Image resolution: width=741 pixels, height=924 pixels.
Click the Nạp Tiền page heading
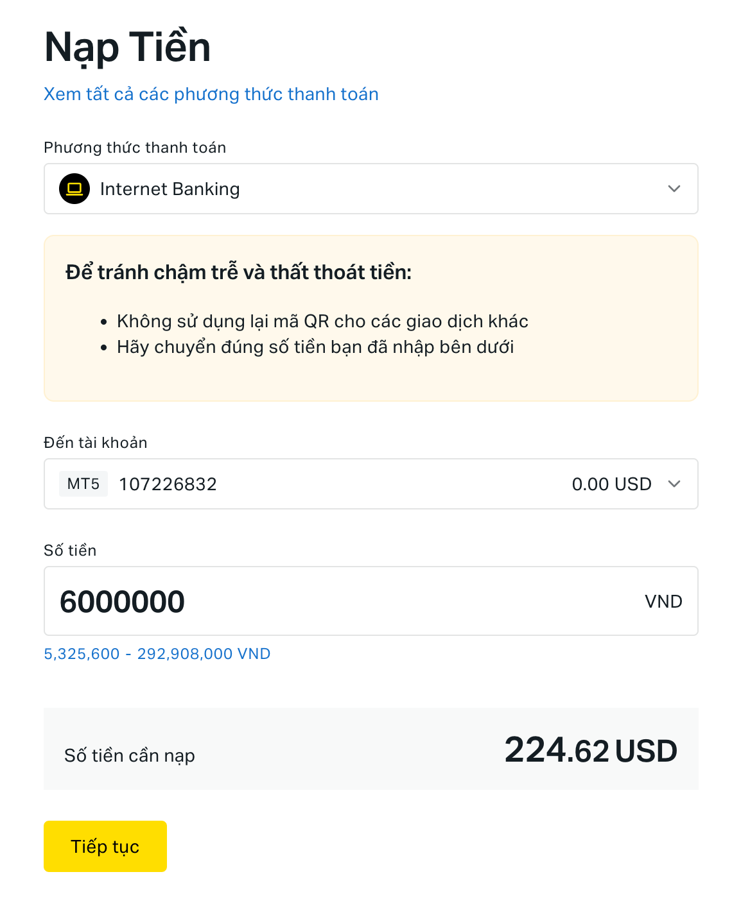tap(128, 47)
